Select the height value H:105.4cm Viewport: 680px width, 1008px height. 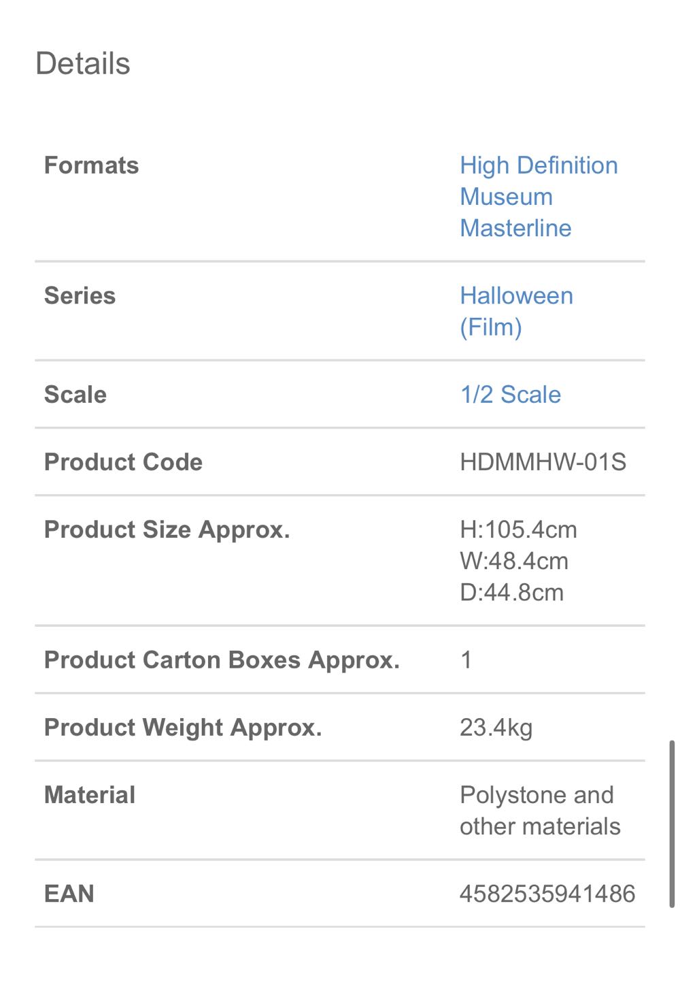[x=518, y=530]
